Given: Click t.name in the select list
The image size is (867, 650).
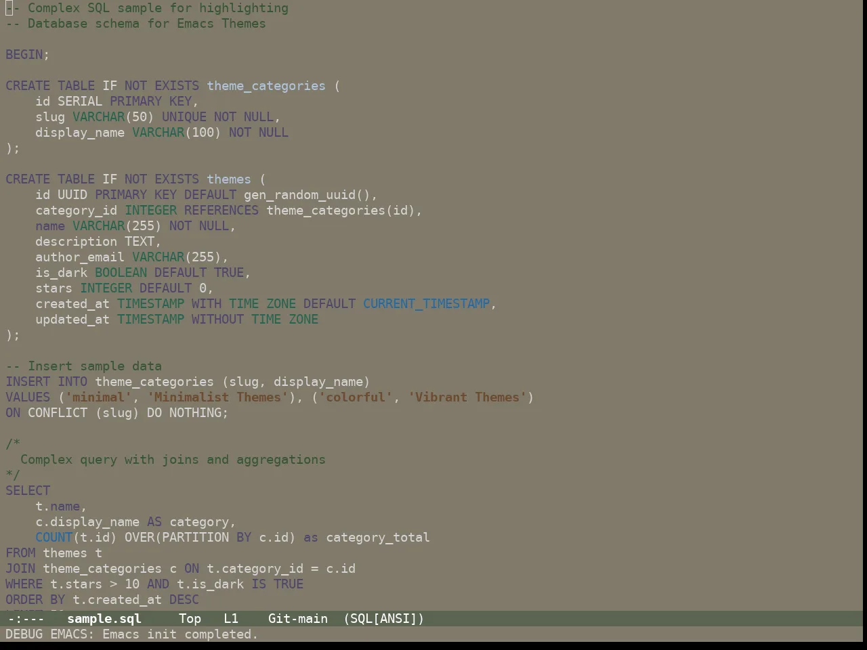Looking at the screenshot, I should [58, 506].
